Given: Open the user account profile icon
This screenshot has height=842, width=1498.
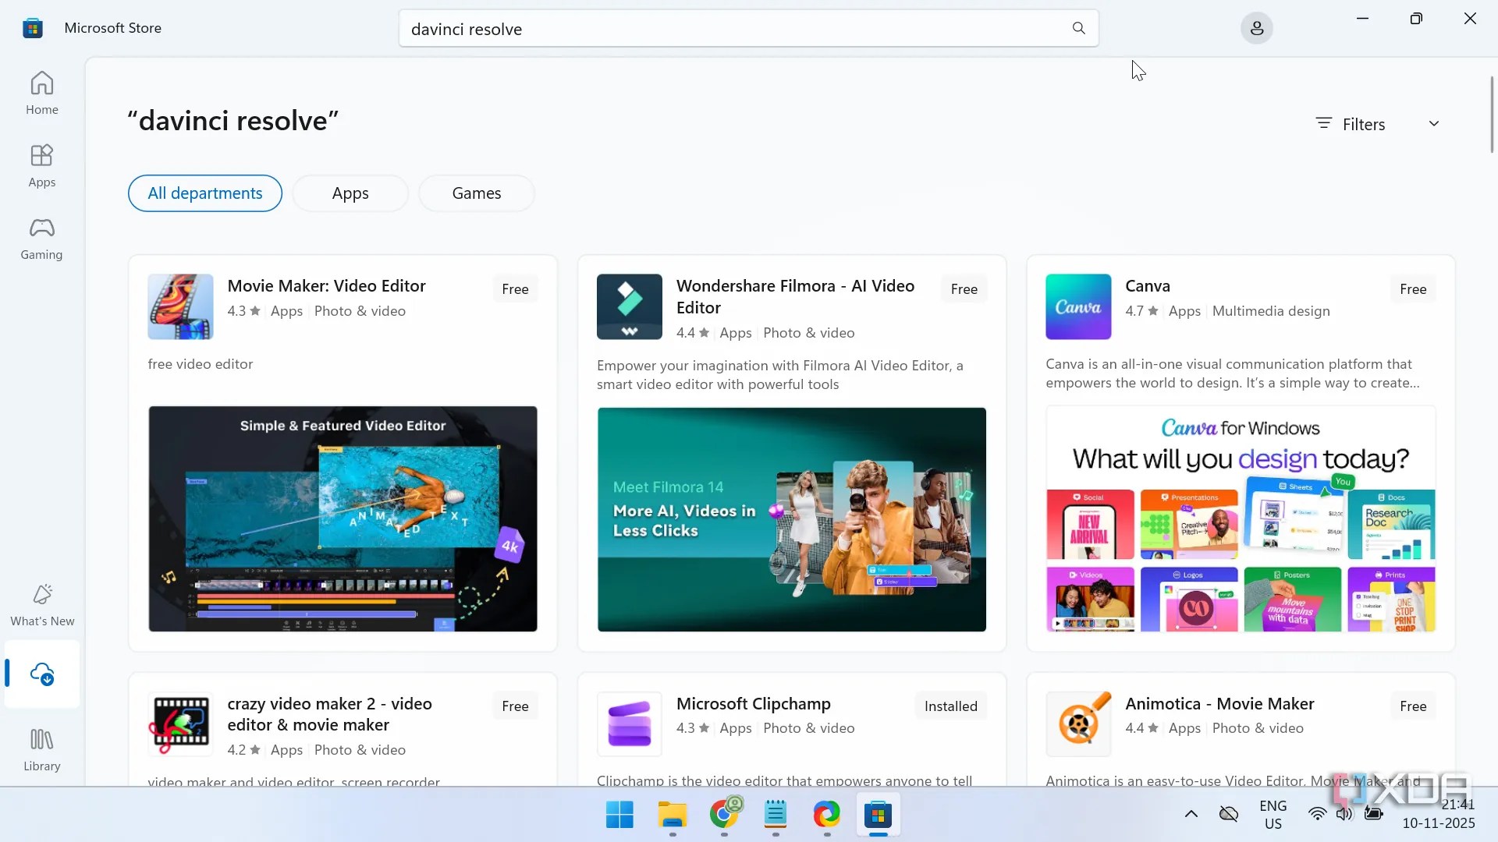Looking at the screenshot, I should [x=1256, y=29].
